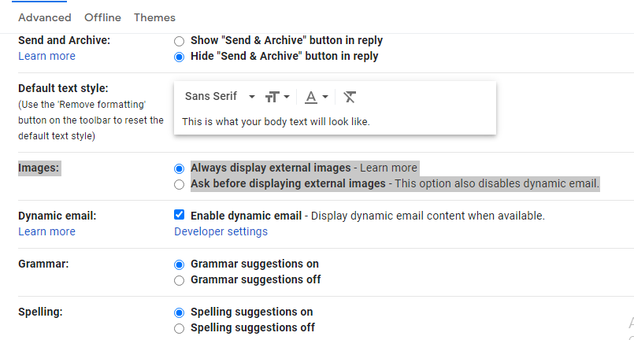Select Grammar suggestions on
This screenshot has height=340, width=634.
coord(179,264)
